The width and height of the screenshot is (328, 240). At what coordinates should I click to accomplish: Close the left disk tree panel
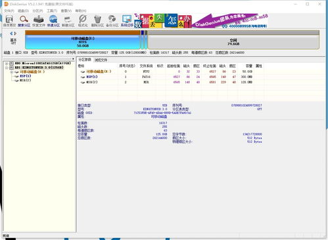click(73, 59)
